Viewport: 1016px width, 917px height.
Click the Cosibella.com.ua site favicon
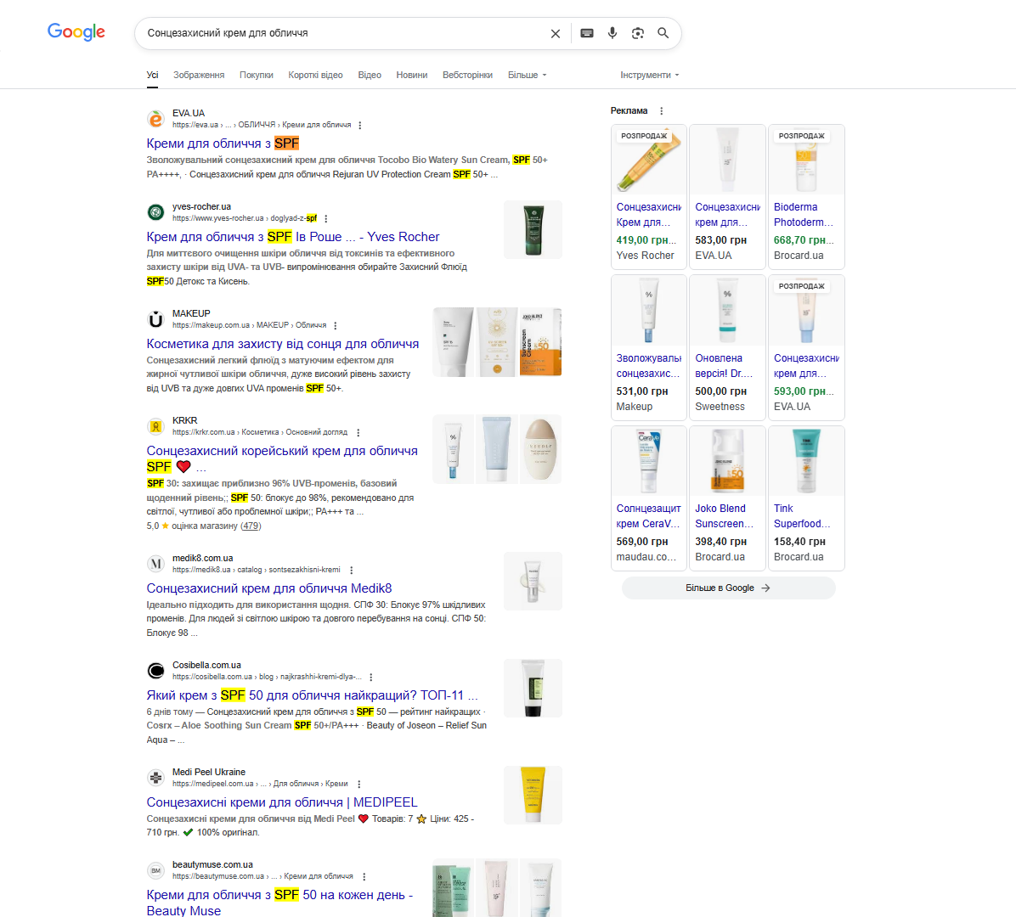click(155, 671)
